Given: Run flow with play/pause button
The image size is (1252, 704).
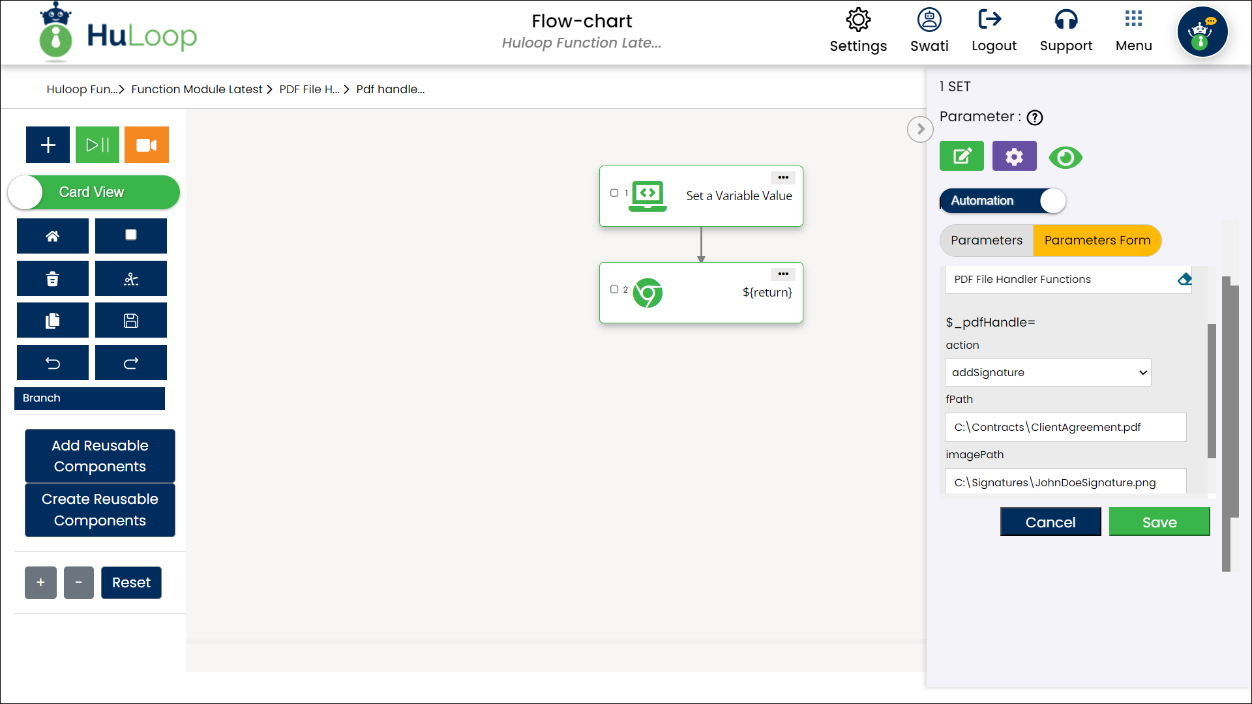Looking at the screenshot, I should click(x=97, y=145).
